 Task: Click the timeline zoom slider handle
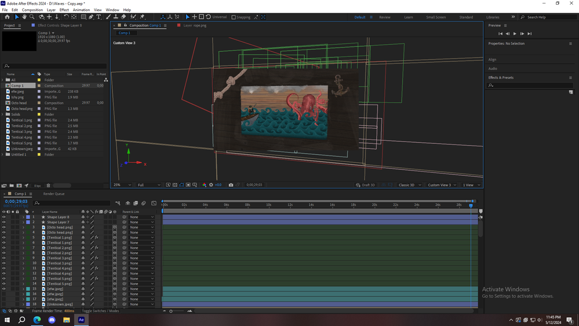coord(171,311)
